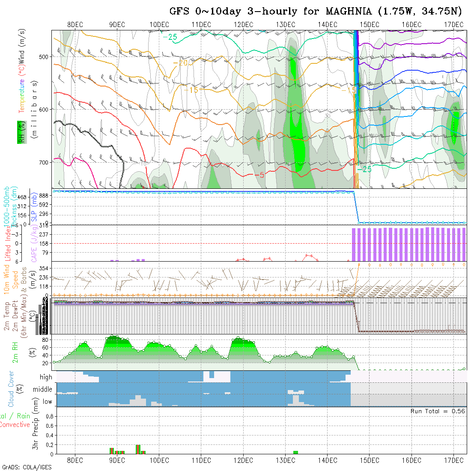Click the red -5 temperature contour label

(259, 175)
